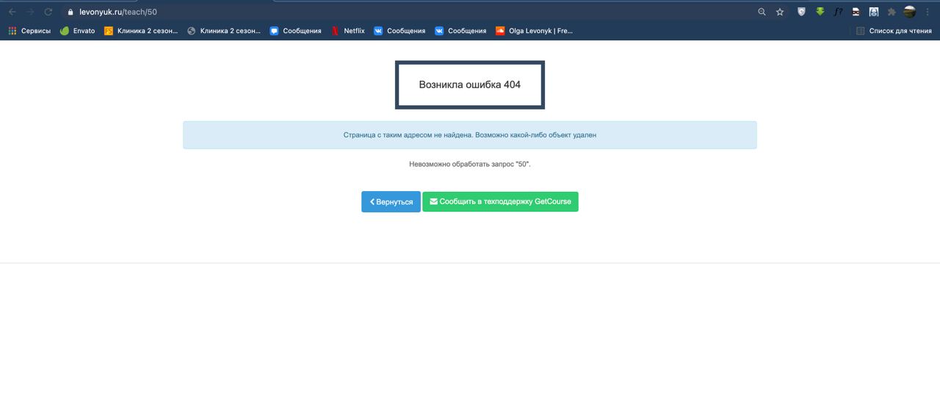Open the Клиника 2 сезон bookmark with globe icon
Image resolution: width=940 pixels, height=413 pixels.
click(x=224, y=31)
